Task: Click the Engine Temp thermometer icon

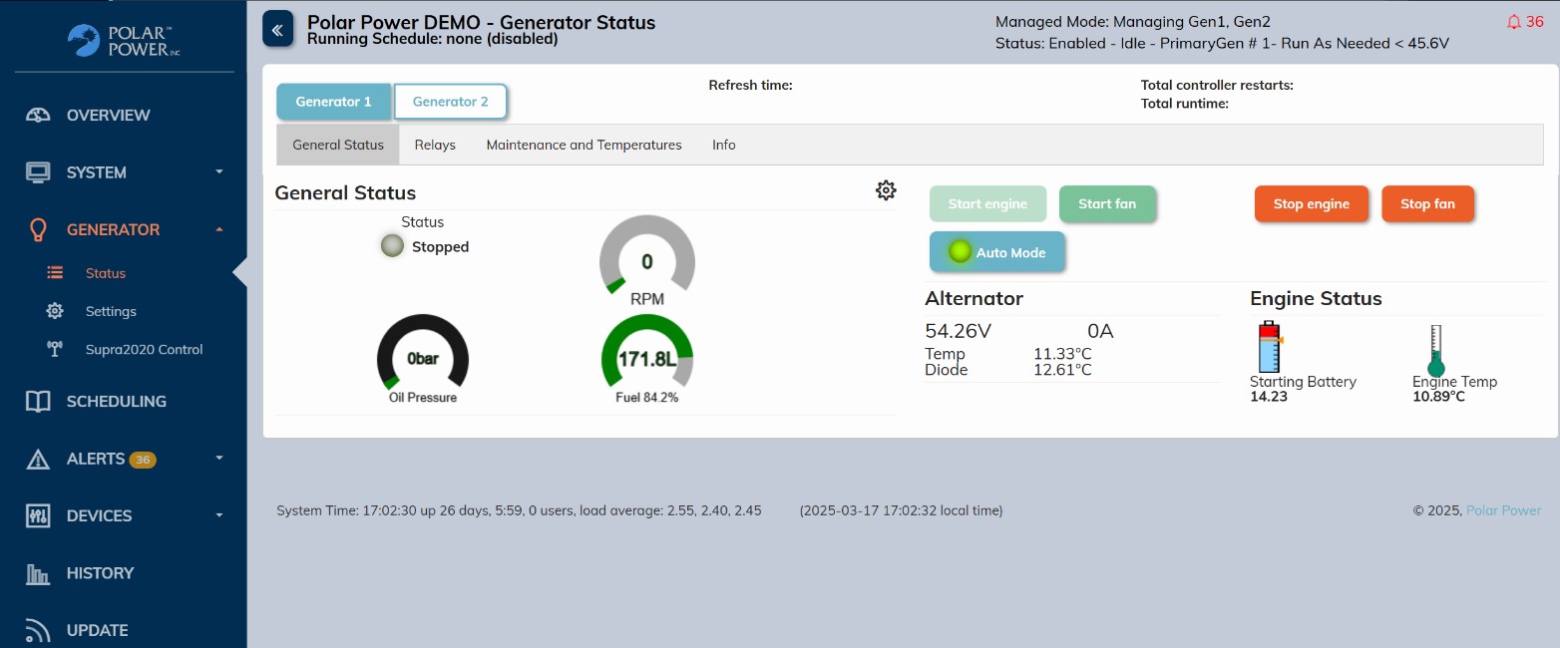Action: [x=1435, y=350]
